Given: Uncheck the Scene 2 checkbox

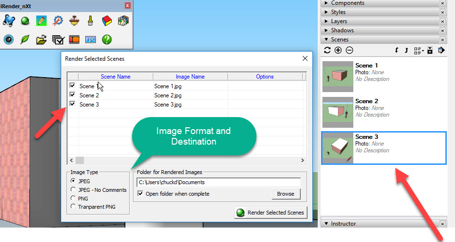Looking at the screenshot, I should (x=72, y=94).
